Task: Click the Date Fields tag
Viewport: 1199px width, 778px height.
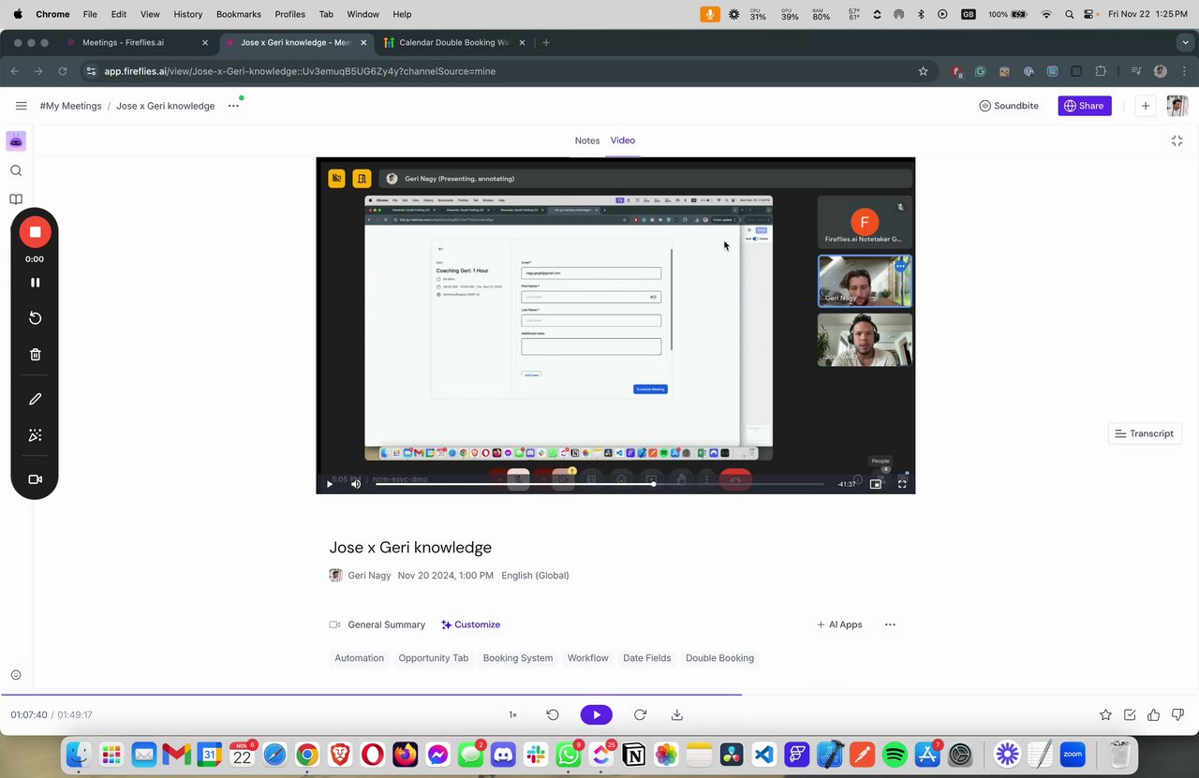Action: click(x=647, y=658)
